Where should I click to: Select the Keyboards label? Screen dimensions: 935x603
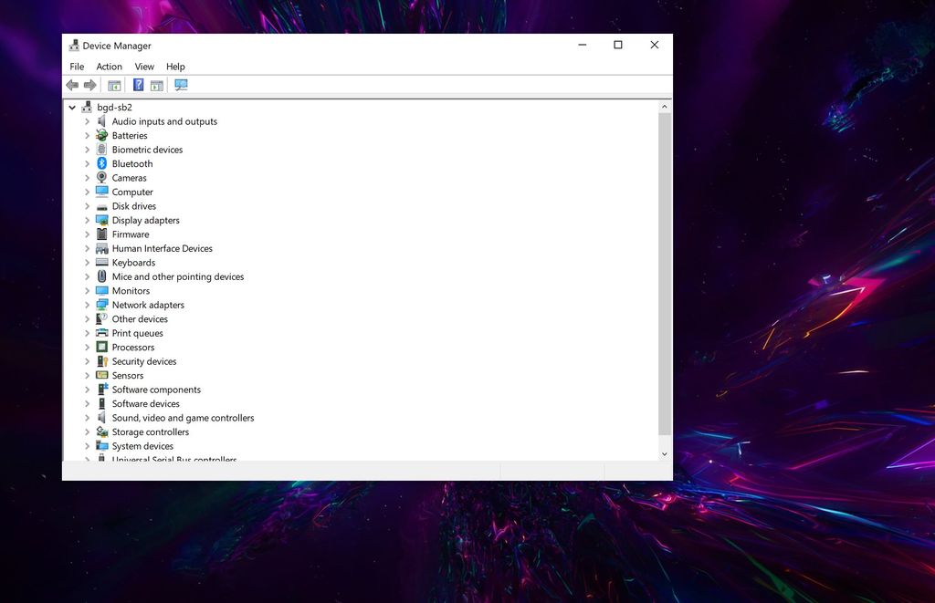pyautogui.click(x=133, y=263)
